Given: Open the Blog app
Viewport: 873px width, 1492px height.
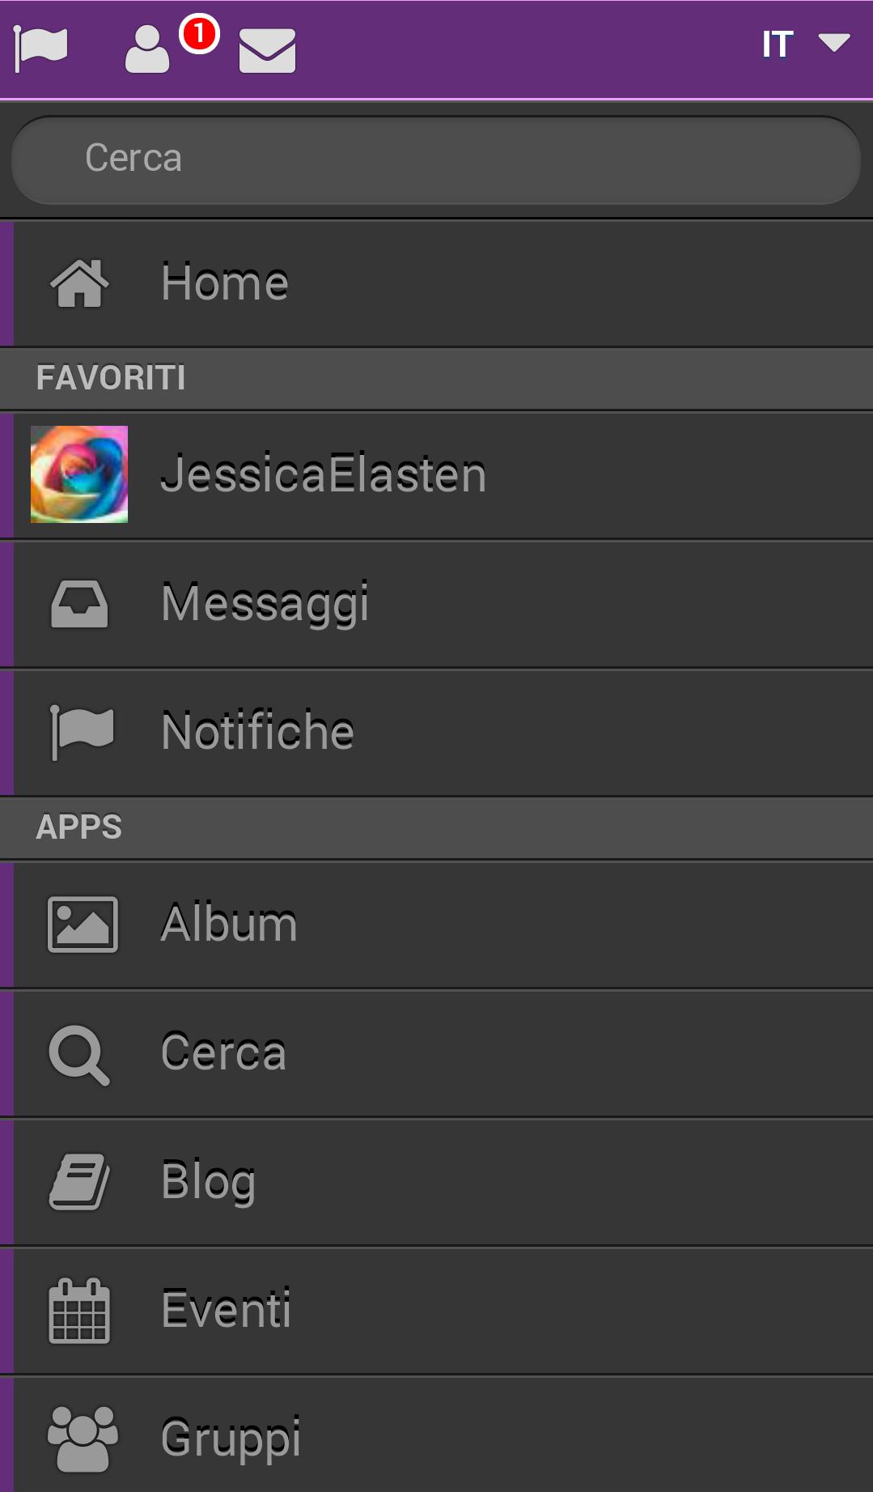Looking at the screenshot, I should click(208, 1181).
